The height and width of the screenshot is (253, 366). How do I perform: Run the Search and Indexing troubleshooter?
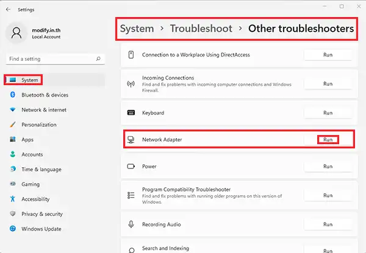[x=328, y=251]
